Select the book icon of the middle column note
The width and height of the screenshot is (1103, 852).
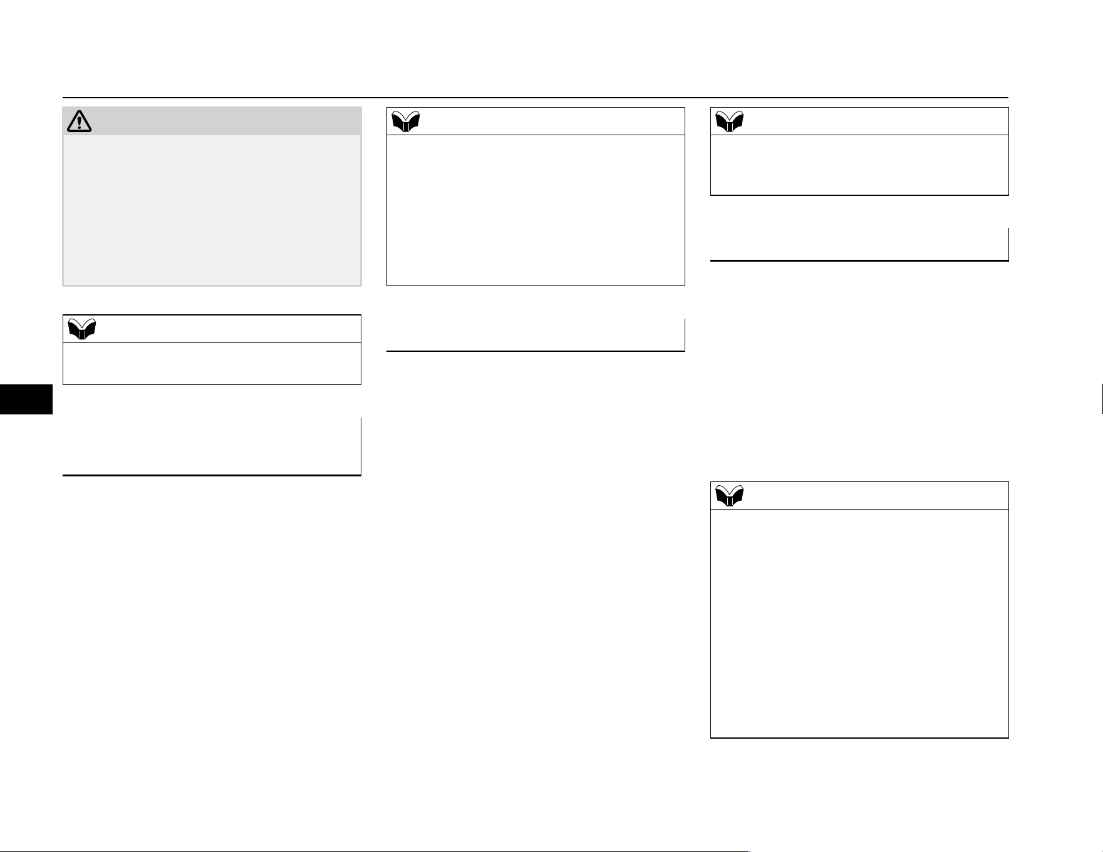point(406,121)
